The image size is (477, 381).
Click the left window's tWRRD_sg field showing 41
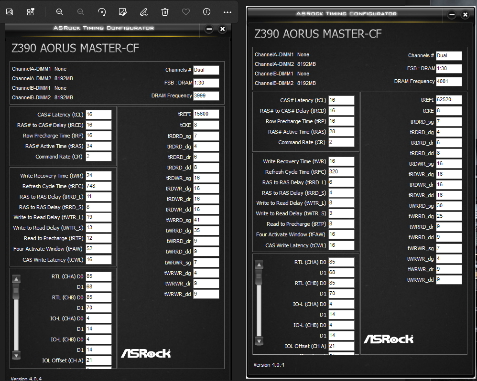(x=206, y=220)
